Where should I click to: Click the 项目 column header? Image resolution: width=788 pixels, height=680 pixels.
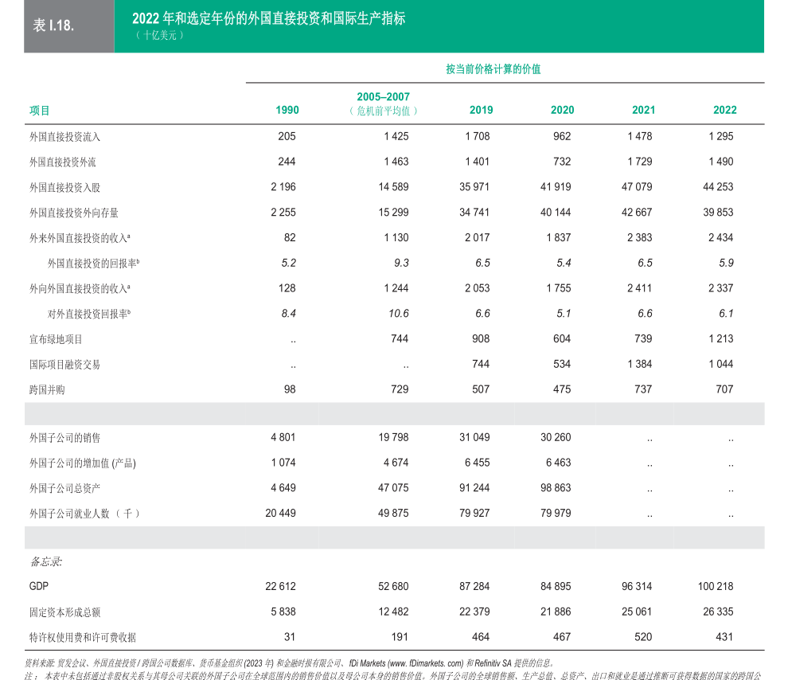pyautogui.click(x=40, y=111)
